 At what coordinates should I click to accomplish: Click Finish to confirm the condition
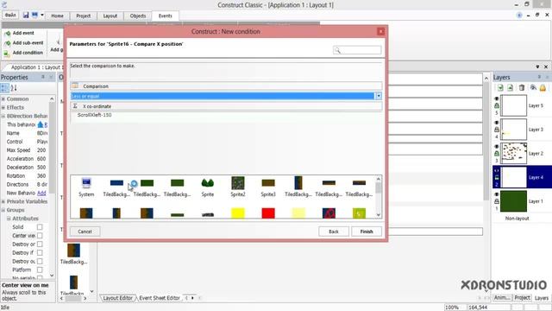coord(367,232)
